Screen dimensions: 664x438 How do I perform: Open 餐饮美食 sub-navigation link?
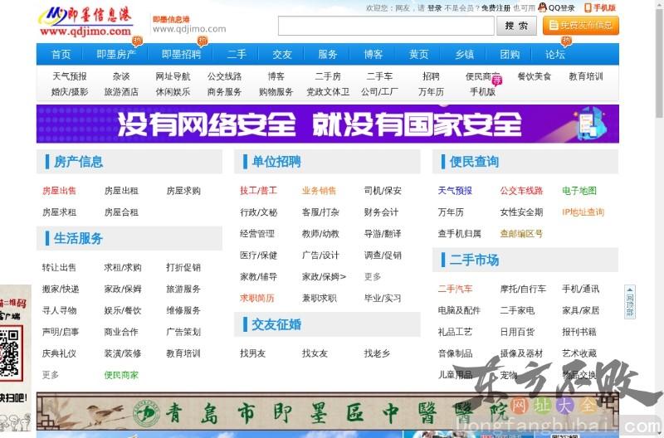pos(535,76)
